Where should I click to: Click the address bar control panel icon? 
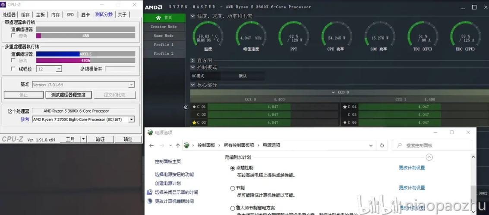pos(186,145)
